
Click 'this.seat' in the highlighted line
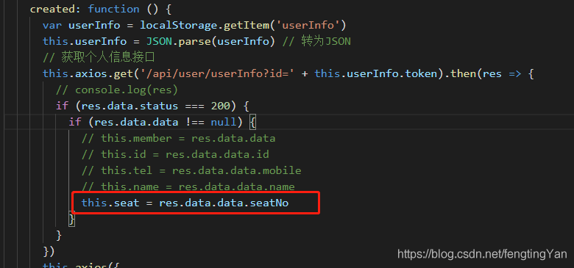[x=110, y=203]
